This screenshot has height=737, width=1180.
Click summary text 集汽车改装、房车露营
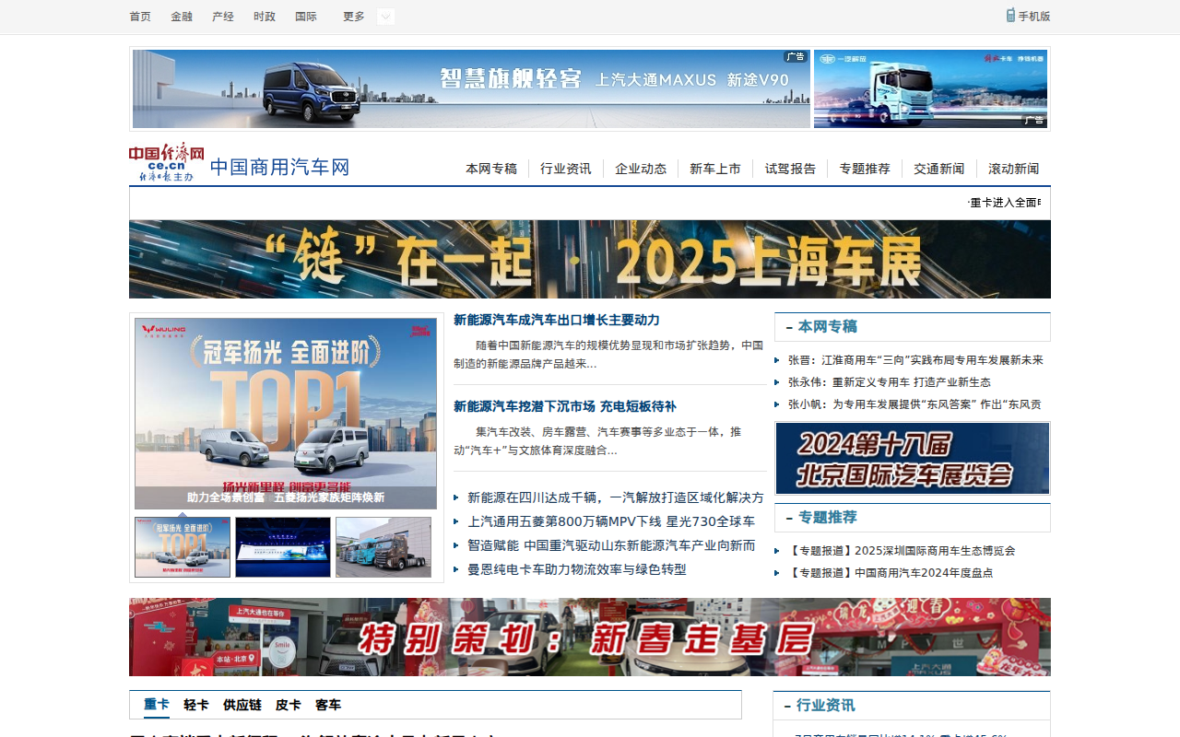[597, 440]
